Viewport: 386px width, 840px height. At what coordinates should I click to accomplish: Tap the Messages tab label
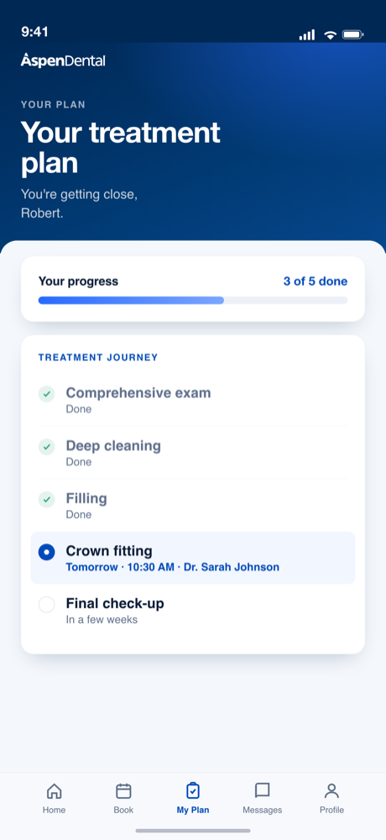[263, 810]
